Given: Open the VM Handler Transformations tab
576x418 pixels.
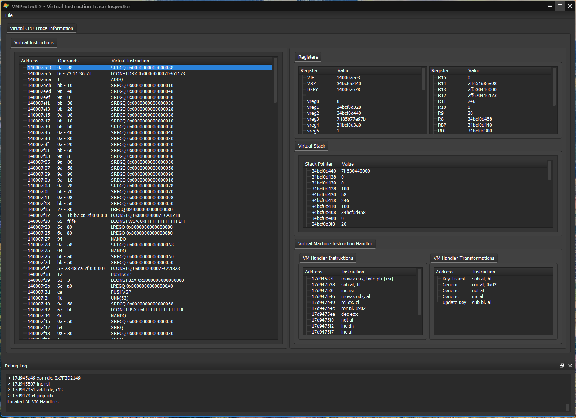Looking at the screenshot, I should pyautogui.click(x=464, y=258).
